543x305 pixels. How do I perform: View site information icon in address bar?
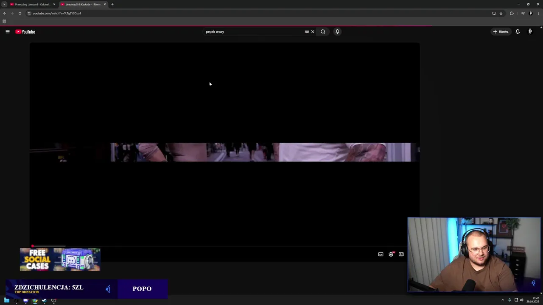coord(29,13)
